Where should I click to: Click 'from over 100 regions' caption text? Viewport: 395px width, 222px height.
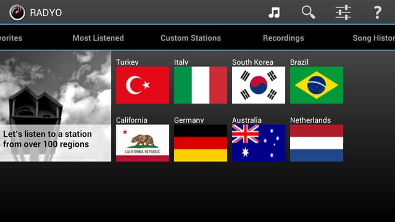click(x=46, y=144)
